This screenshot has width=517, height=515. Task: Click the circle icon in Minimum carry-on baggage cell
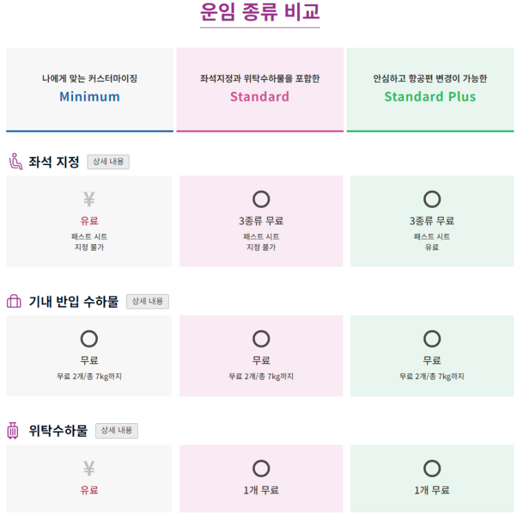[89, 339]
